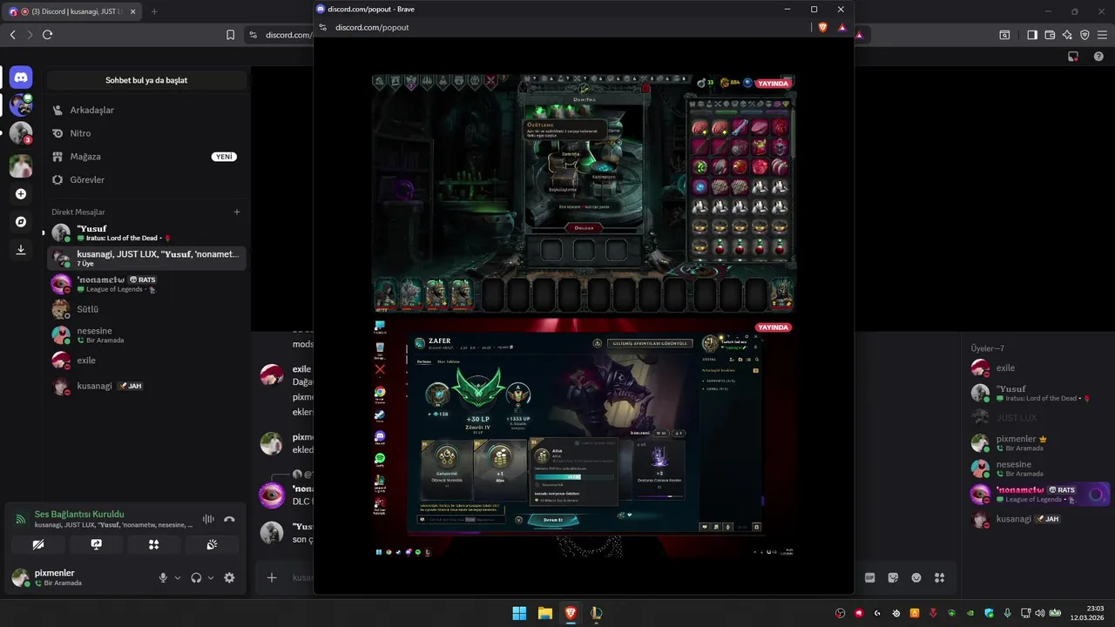
Task: Click Brave Rewards icon in popout window
Action: [x=842, y=27]
